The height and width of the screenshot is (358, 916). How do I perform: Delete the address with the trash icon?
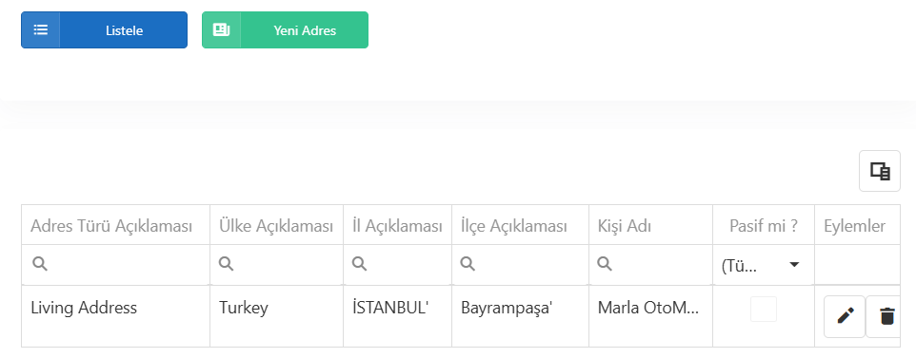coord(886,316)
